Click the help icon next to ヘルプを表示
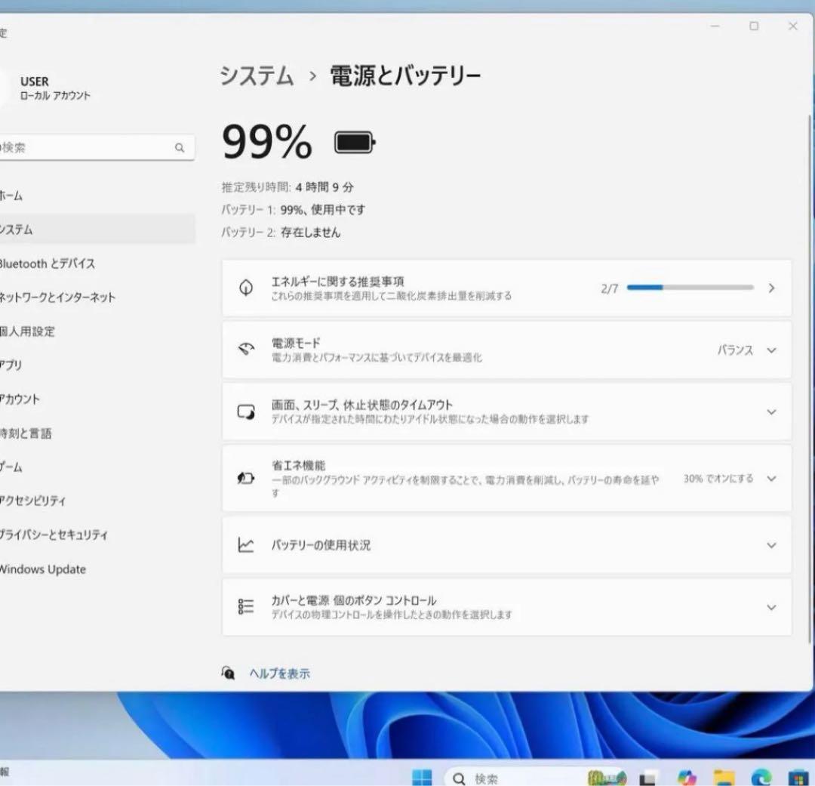This screenshot has height=786, width=815. (229, 672)
